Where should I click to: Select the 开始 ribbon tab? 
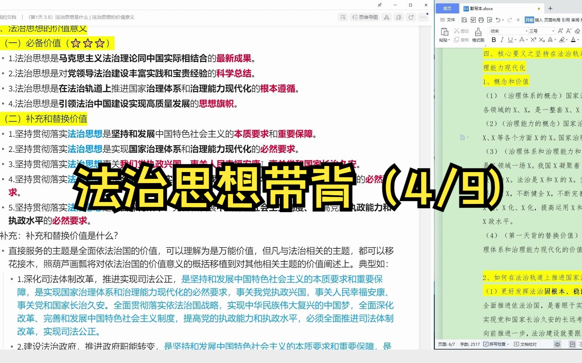point(529,20)
